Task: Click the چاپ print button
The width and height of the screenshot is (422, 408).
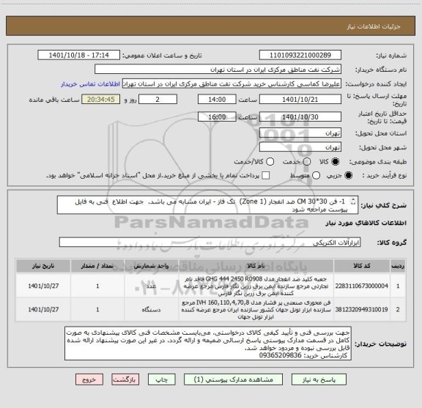Action: click(161, 379)
